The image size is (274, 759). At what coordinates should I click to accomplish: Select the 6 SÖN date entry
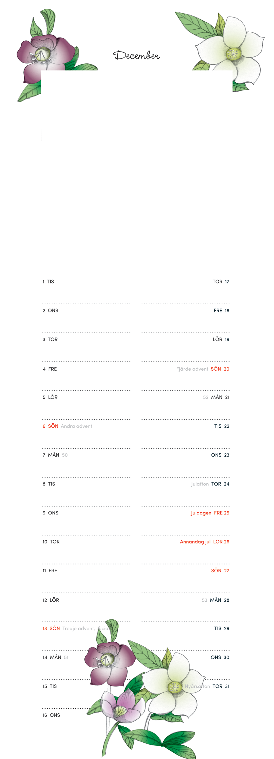[50, 426]
